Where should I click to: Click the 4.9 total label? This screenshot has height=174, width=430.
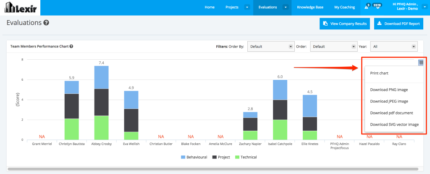click(131, 88)
